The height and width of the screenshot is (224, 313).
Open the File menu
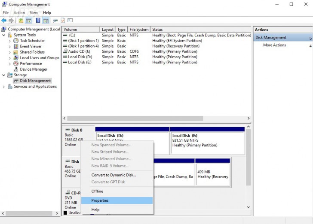click(x=6, y=13)
